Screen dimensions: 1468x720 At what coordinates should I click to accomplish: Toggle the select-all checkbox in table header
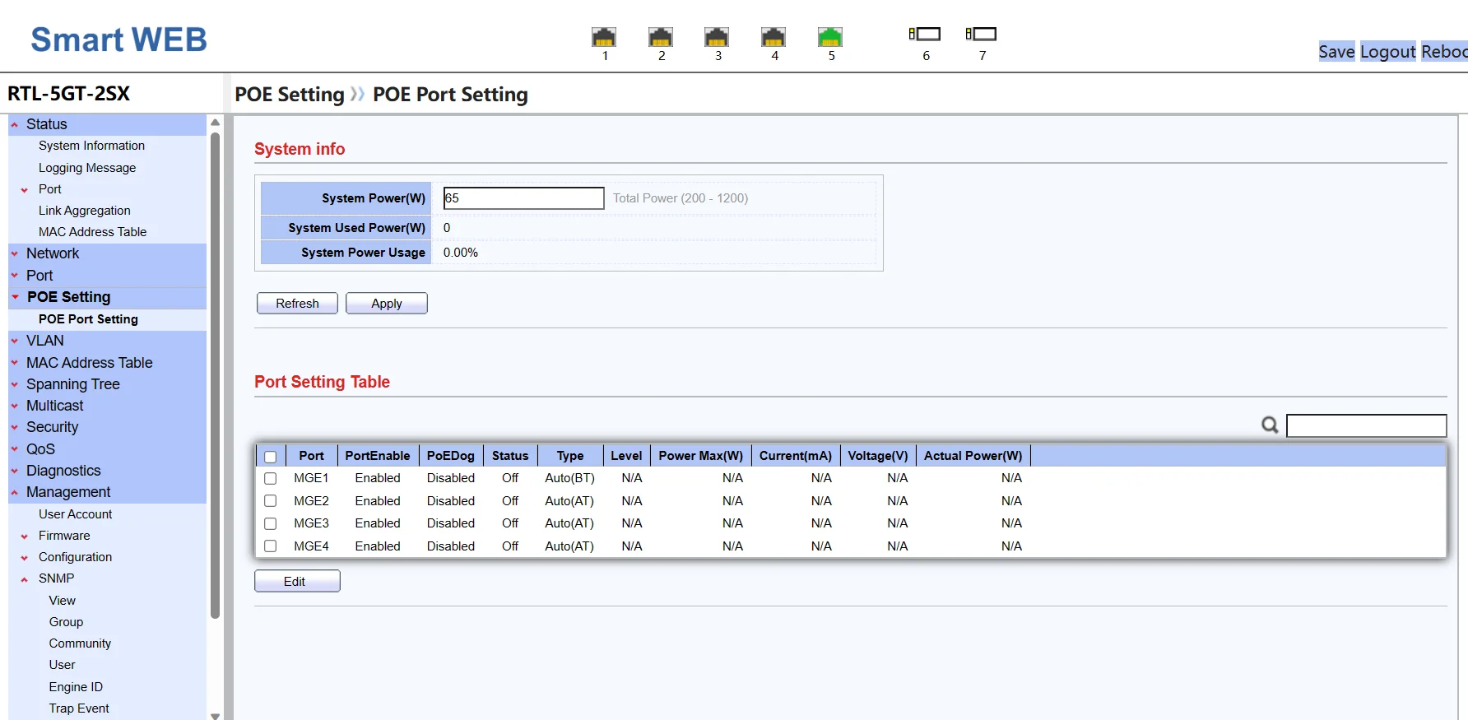pos(270,457)
